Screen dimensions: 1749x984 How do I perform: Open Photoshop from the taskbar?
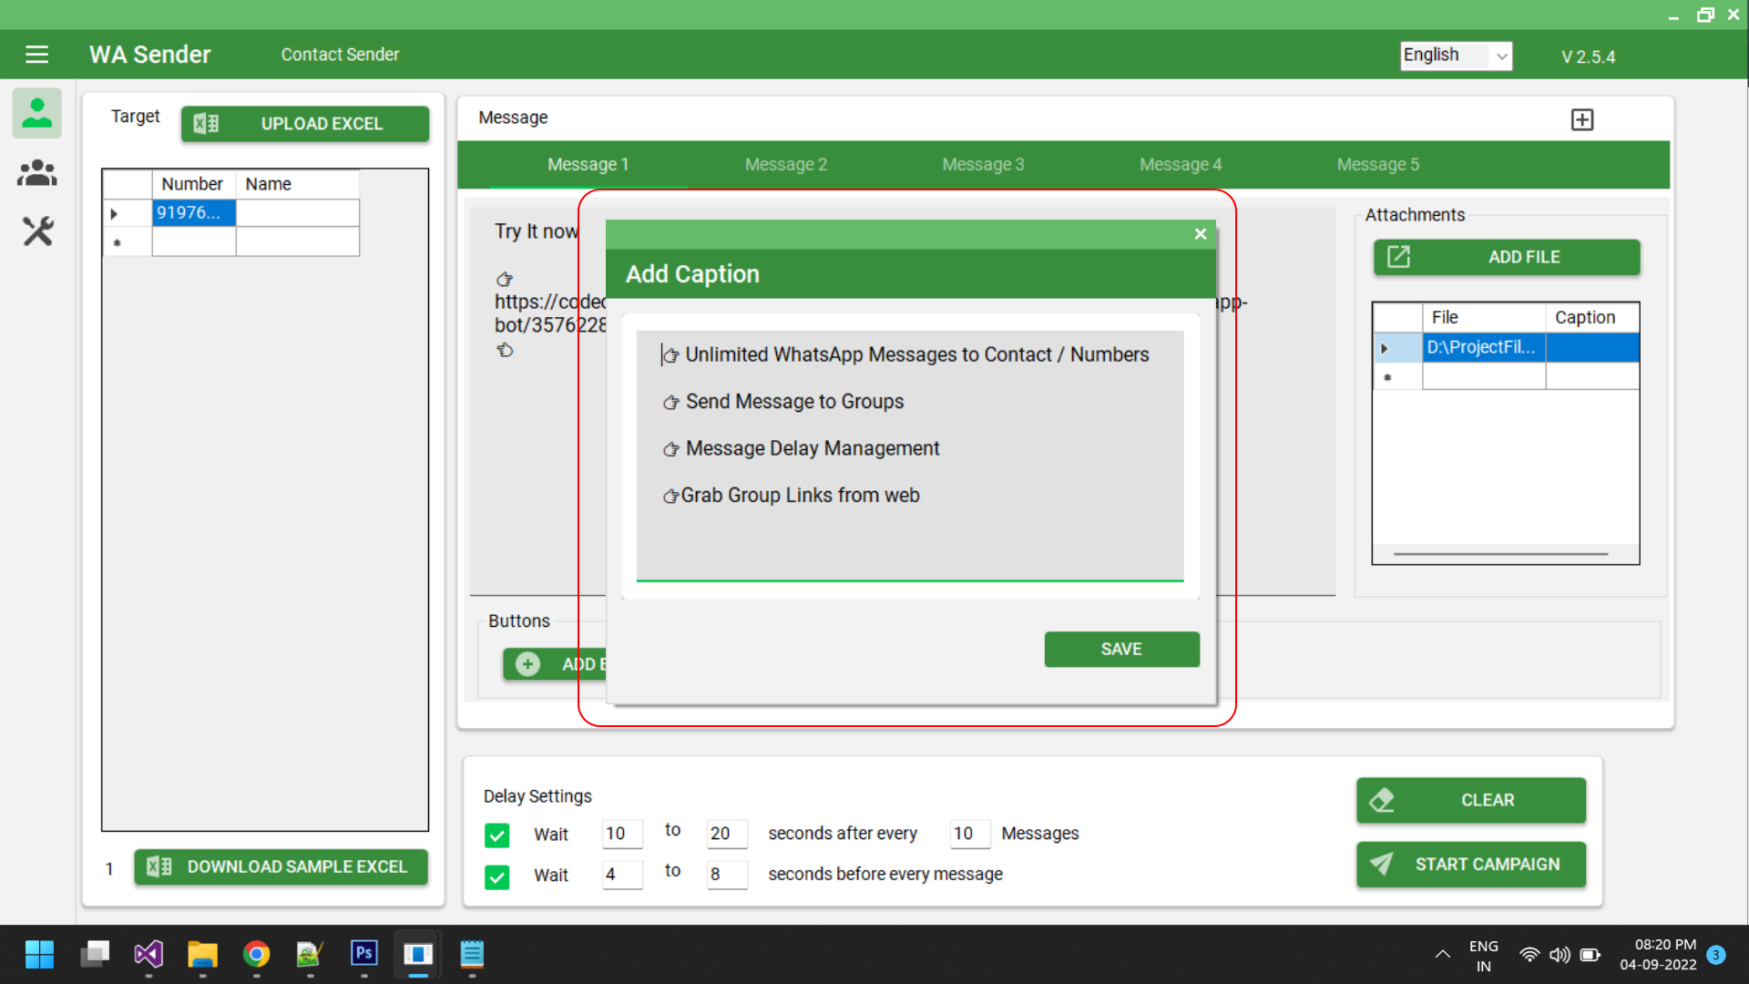(363, 954)
